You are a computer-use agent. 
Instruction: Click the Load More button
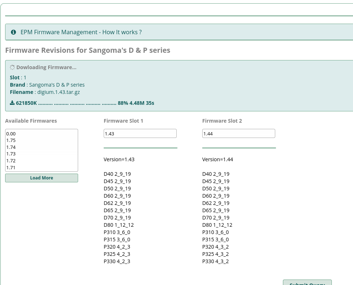[x=42, y=178]
